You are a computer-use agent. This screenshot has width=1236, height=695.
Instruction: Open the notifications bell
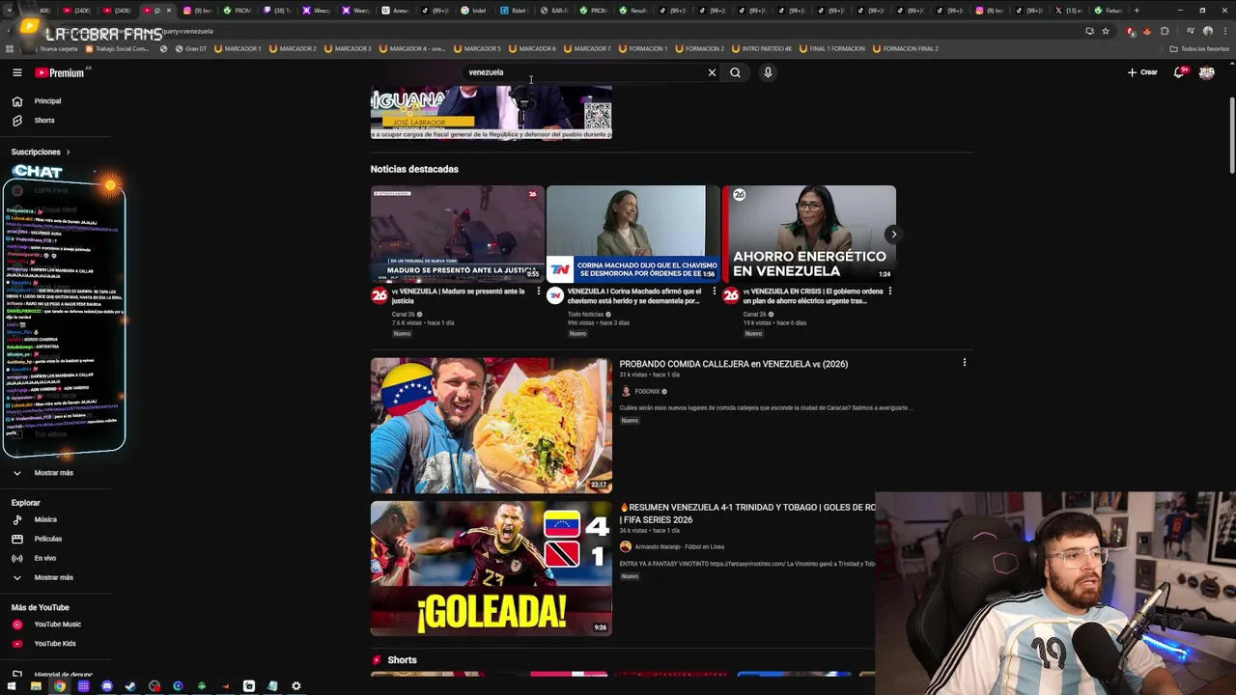[x=1180, y=72]
